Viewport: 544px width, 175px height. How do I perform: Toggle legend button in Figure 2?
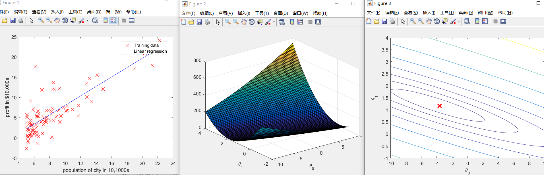(x=300, y=22)
